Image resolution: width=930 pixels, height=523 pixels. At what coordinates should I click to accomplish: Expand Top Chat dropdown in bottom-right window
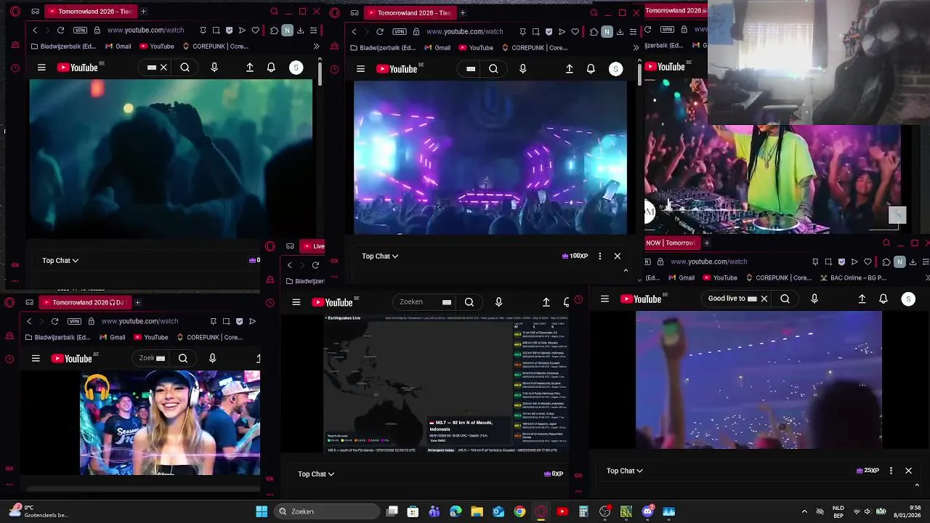click(625, 471)
